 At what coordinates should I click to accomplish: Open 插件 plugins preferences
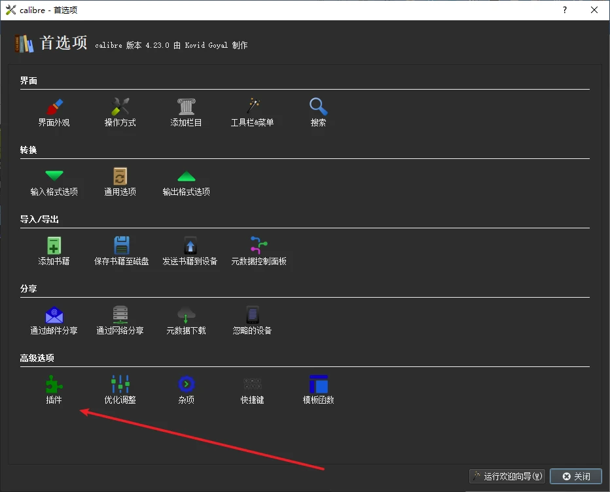[54, 390]
